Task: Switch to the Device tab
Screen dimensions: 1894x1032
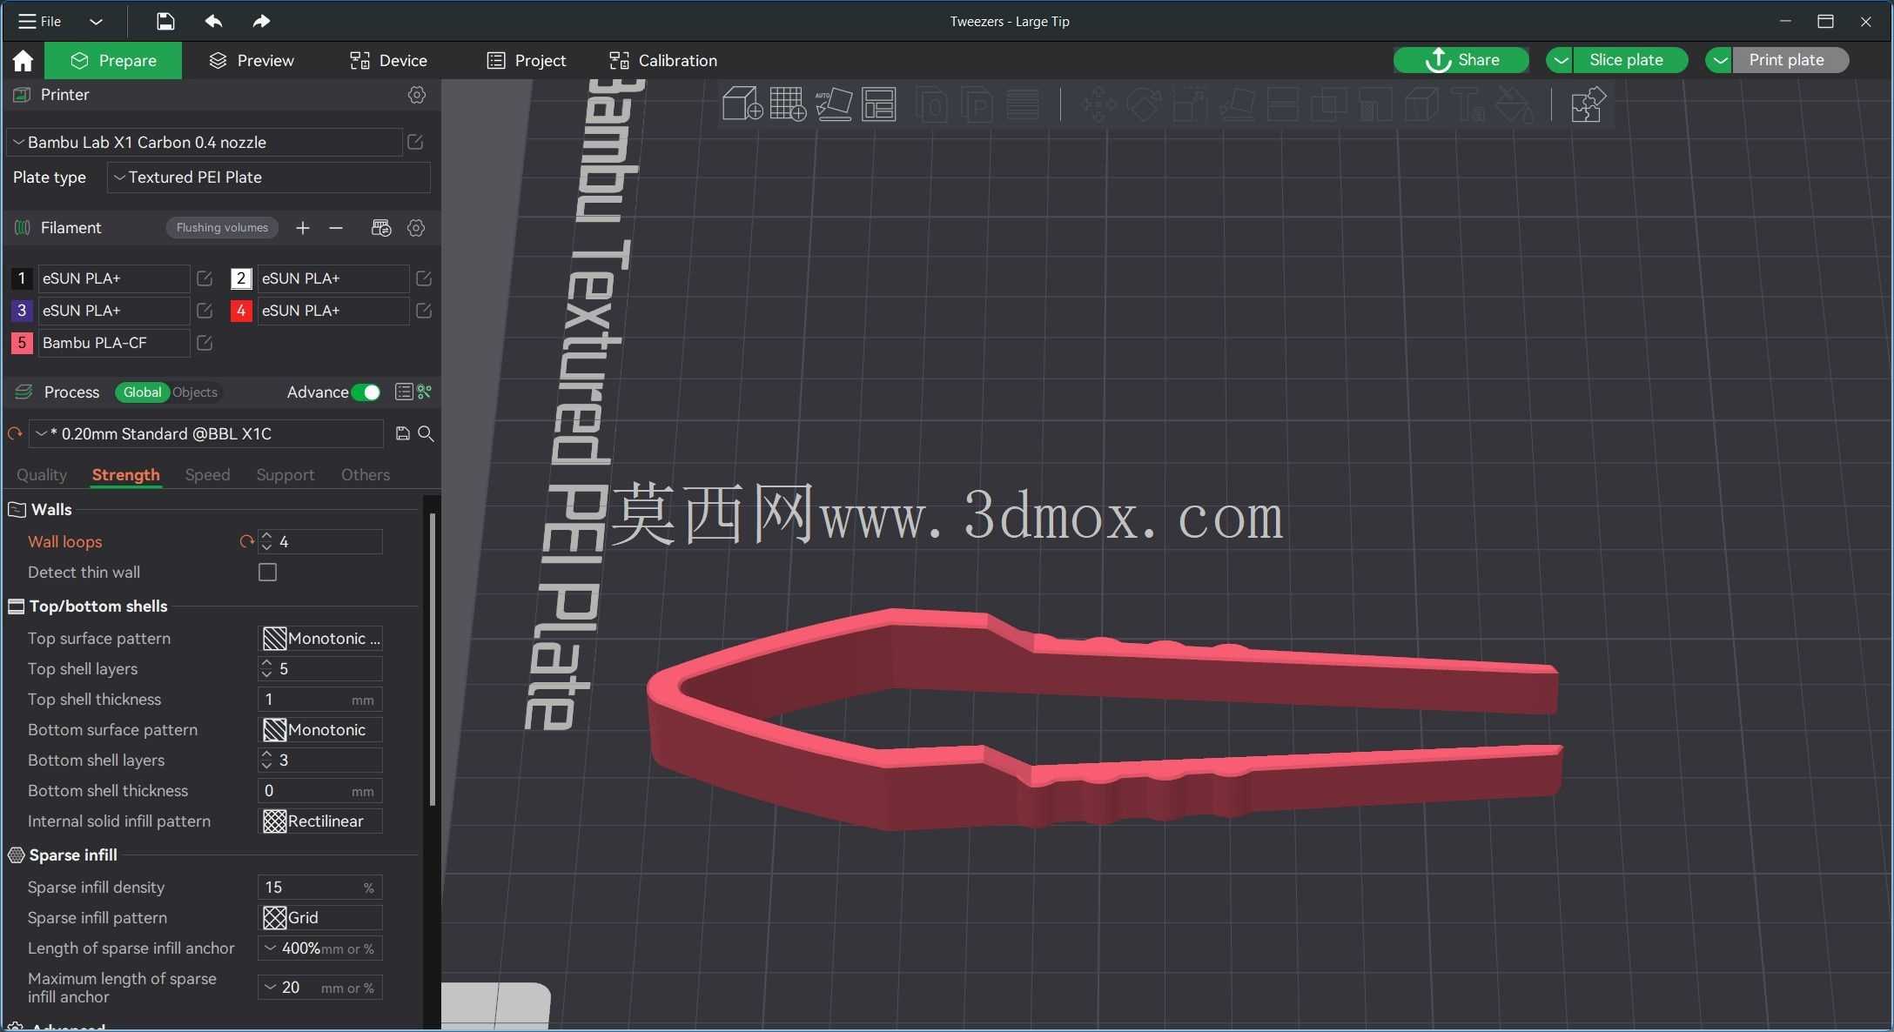Action: (x=388, y=60)
